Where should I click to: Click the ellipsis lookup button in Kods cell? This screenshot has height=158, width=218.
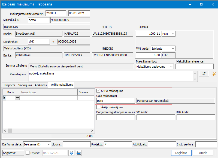coord(17,98)
